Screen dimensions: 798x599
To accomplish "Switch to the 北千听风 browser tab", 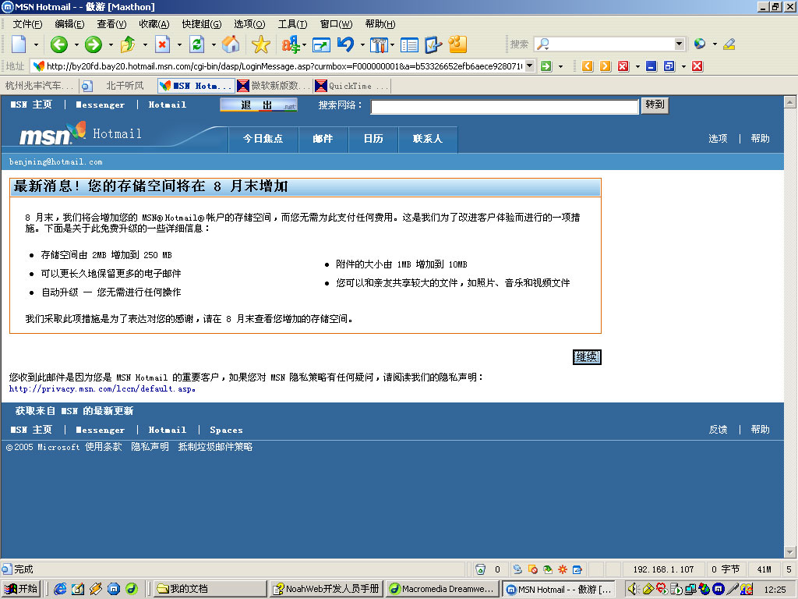I will [x=118, y=86].
